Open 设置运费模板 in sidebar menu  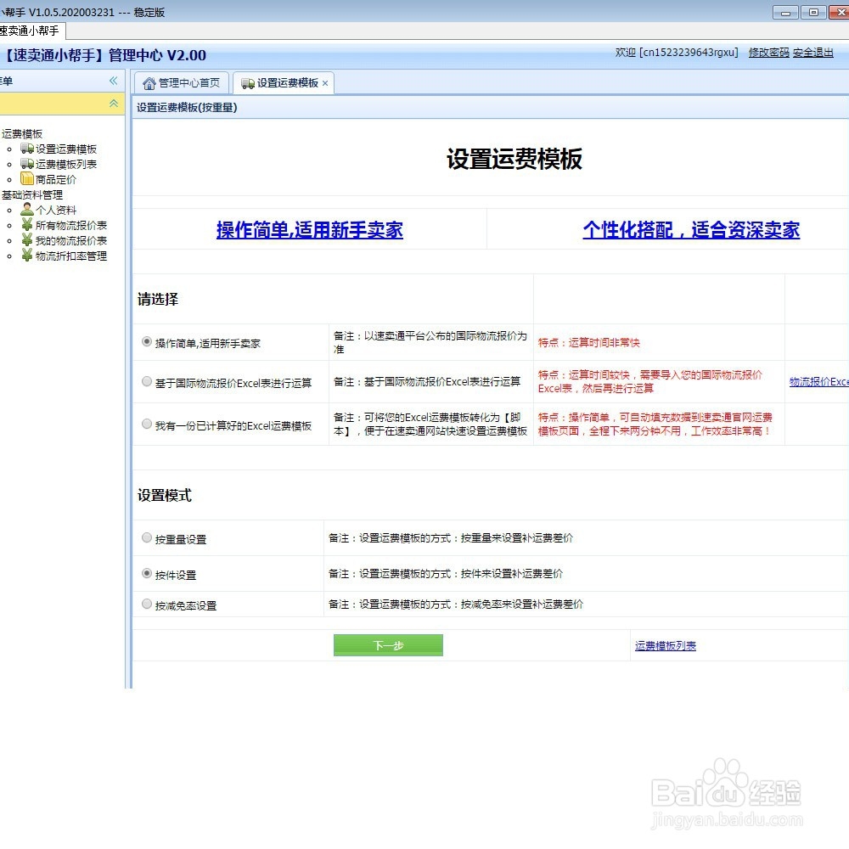pos(66,149)
